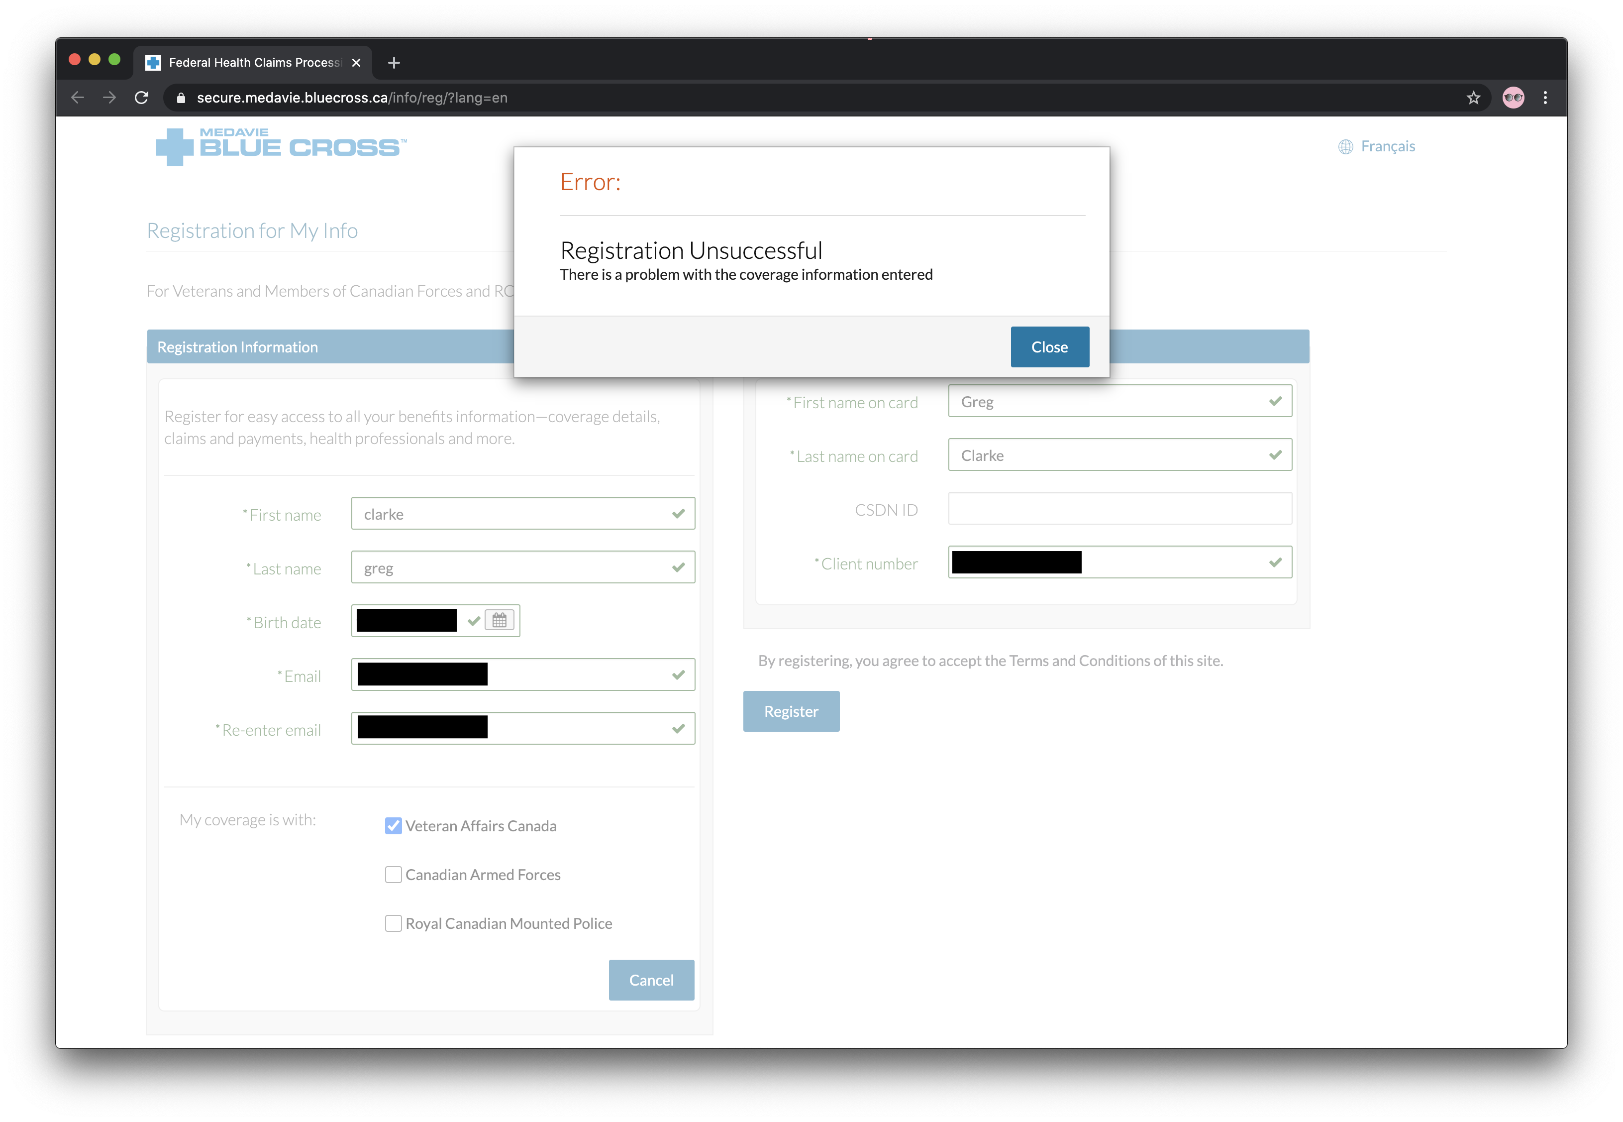This screenshot has width=1623, height=1122.
Task: Close the registration error dialog
Action: 1049,346
